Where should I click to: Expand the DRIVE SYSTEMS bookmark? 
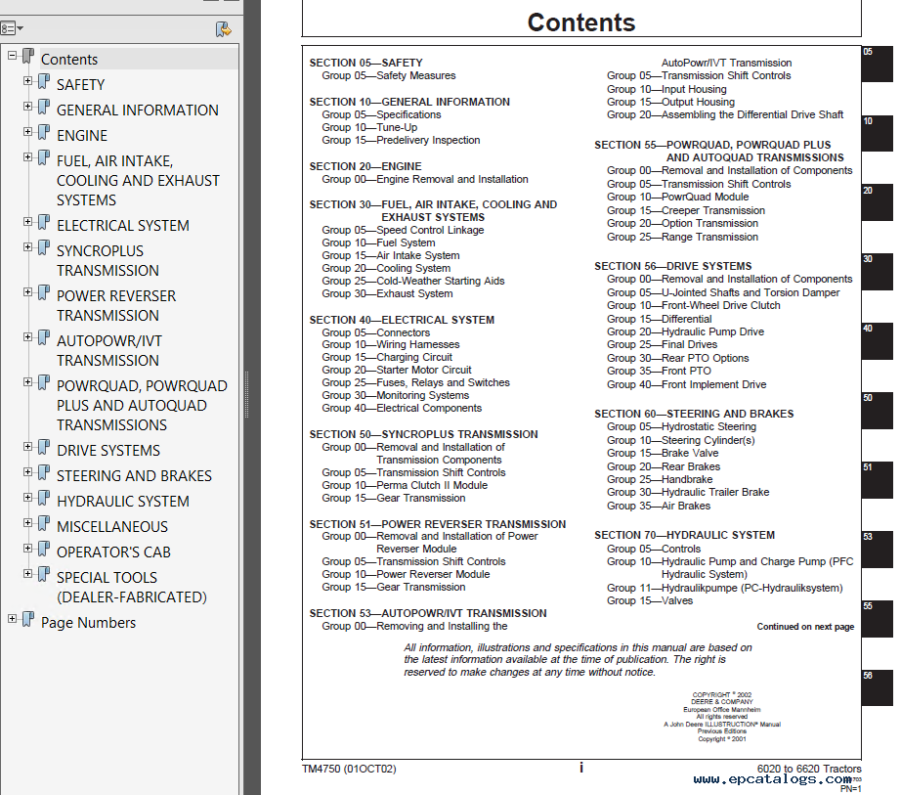point(27,447)
